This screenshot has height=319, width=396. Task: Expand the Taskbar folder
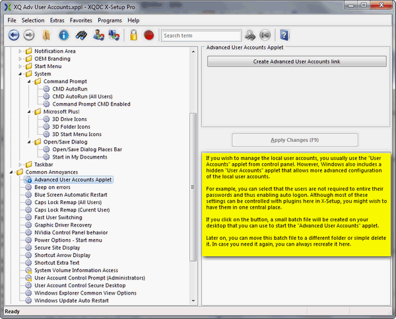[x=20, y=164]
